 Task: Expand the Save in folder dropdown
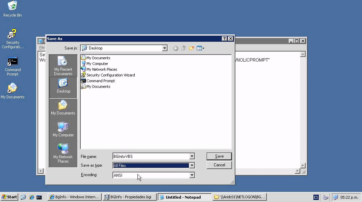pyautogui.click(x=164, y=48)
